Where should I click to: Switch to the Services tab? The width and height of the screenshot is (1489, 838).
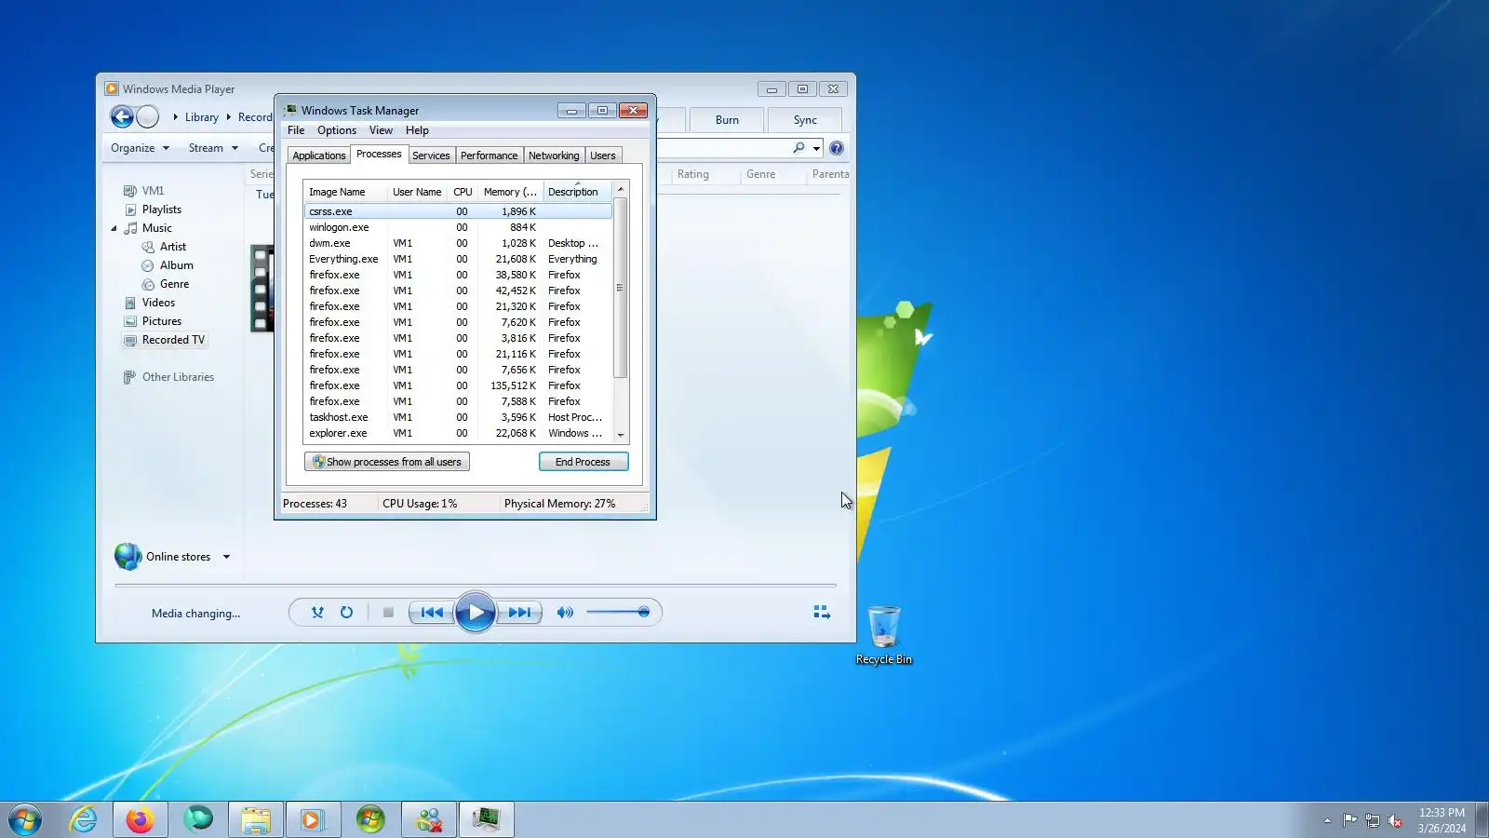coord(431,155)
